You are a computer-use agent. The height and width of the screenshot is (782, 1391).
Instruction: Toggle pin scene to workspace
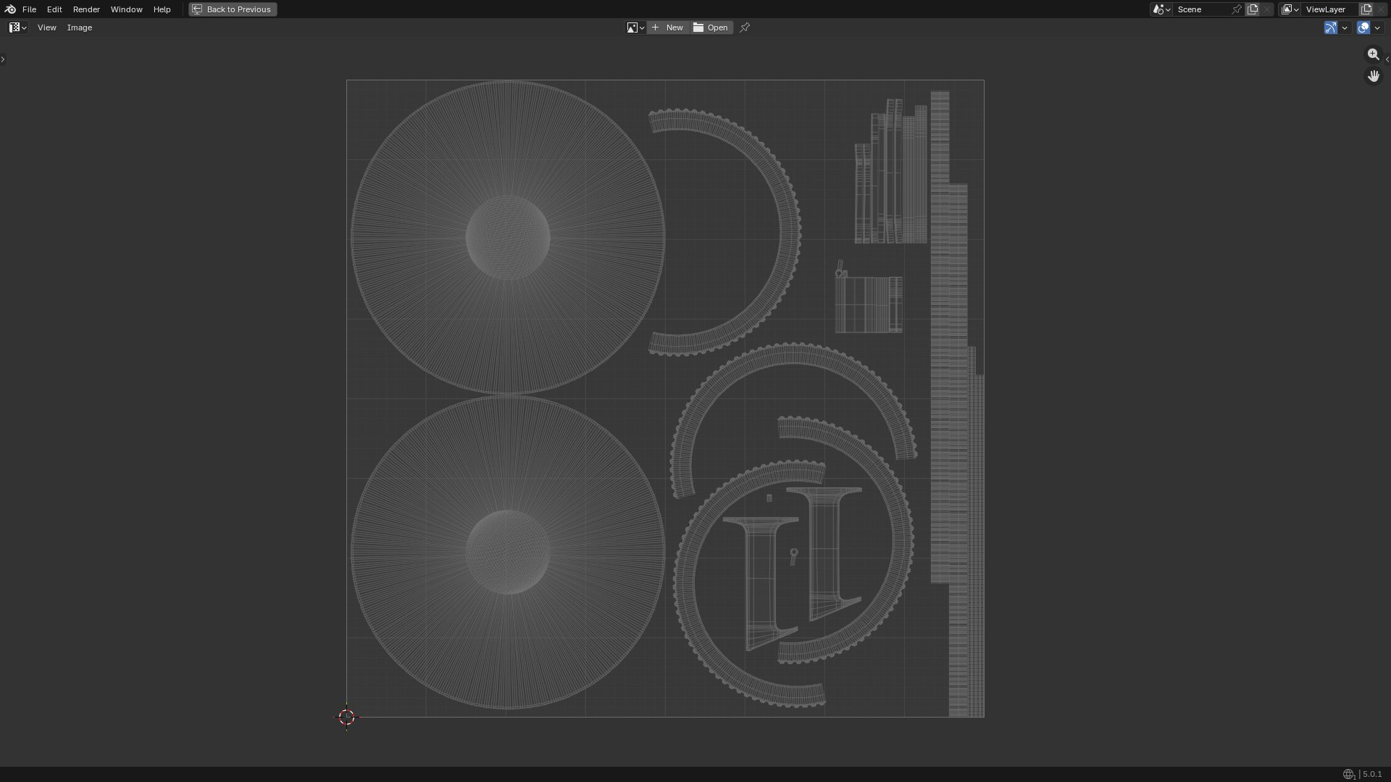coord(1237,9)
